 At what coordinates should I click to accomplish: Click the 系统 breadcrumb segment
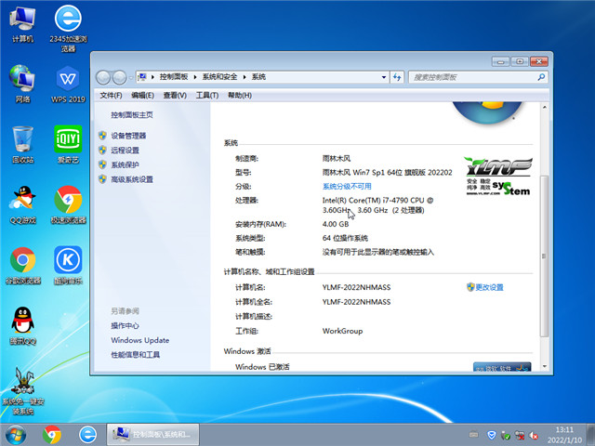tap(258, 77)
